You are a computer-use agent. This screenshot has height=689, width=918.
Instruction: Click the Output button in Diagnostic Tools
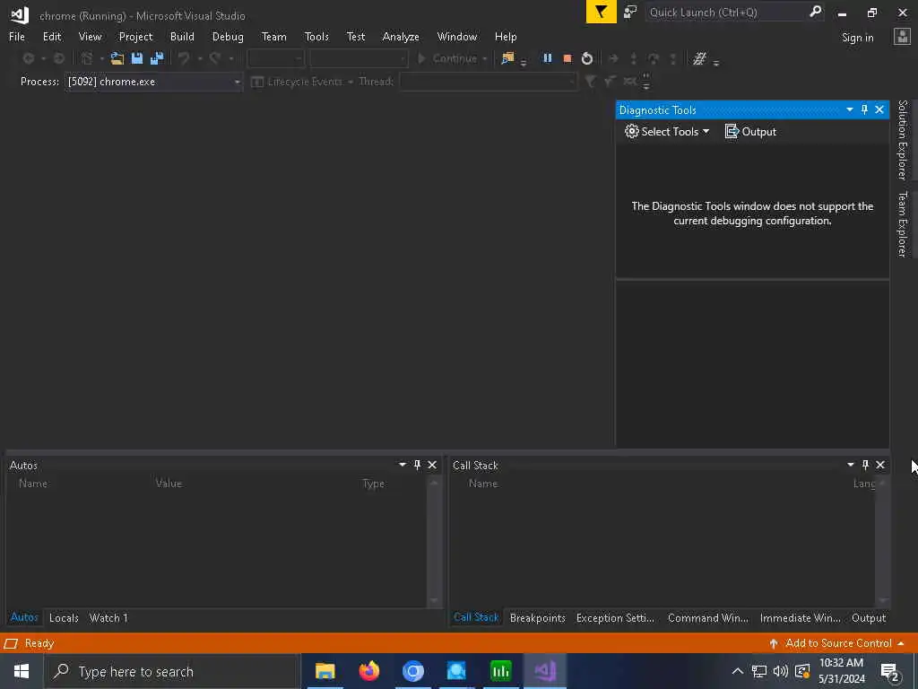tap(750, 131)
